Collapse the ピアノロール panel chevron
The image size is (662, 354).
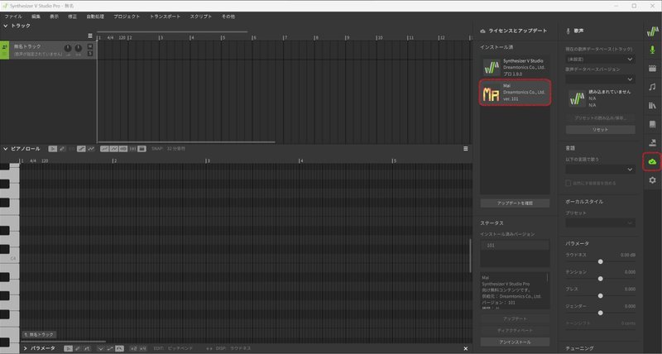pyautogui.click(x=6, y=149)
